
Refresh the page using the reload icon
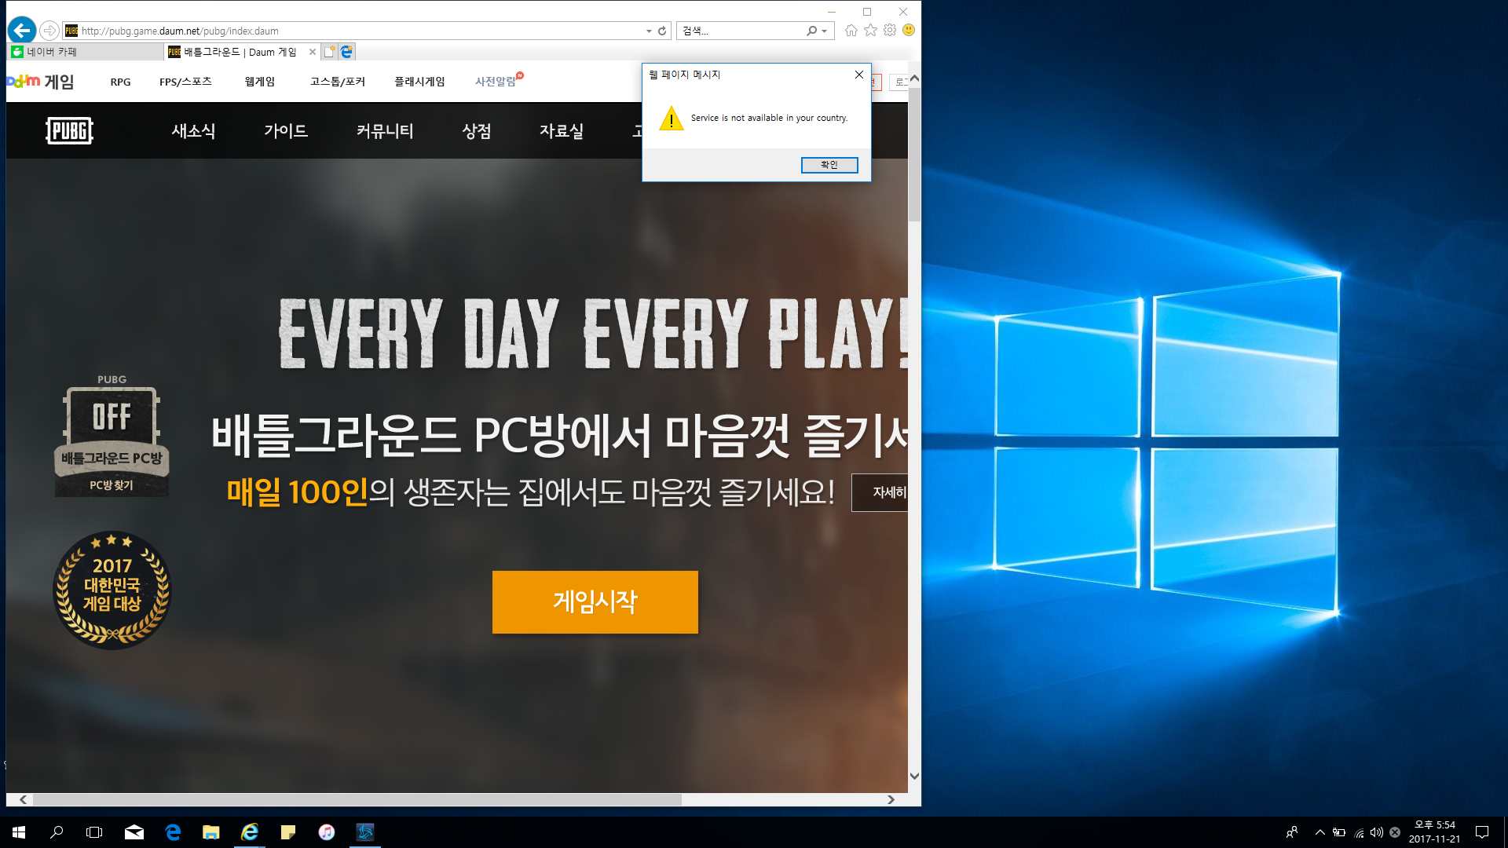[x=662, y=31]
